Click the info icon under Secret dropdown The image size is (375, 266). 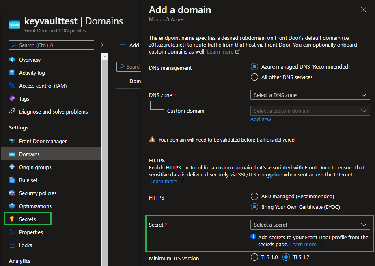[x=253, y=237]
